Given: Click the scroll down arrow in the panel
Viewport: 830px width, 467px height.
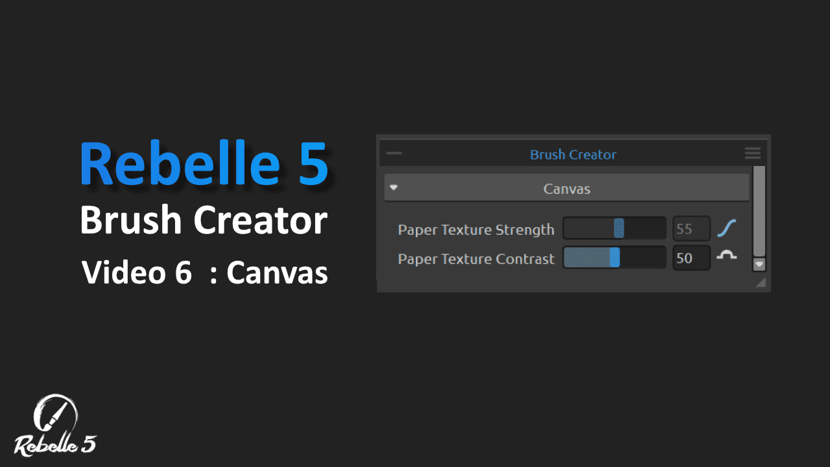Looking at the screenshot, I should (x=759, y=264).
